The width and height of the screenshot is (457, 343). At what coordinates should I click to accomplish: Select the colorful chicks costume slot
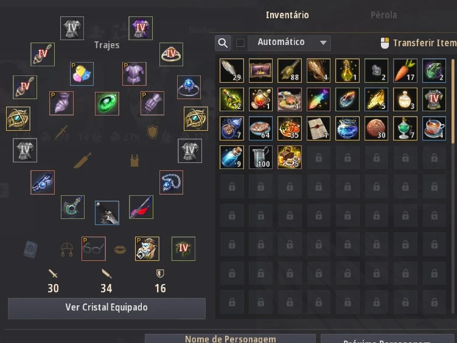click(x=82, y=74)
